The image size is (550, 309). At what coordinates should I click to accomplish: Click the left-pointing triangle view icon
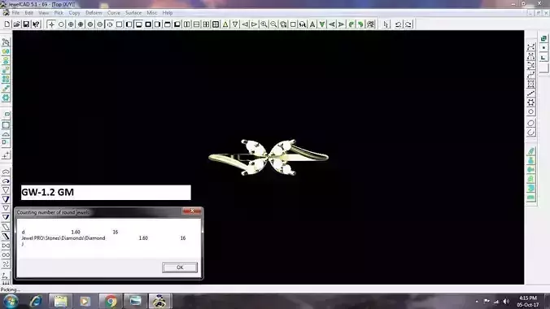(245, 24)
